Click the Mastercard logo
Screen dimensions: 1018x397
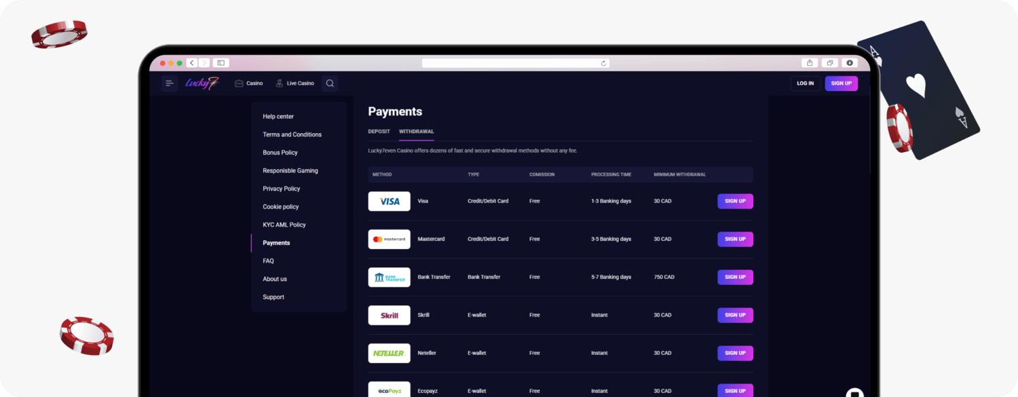point(390,240)
